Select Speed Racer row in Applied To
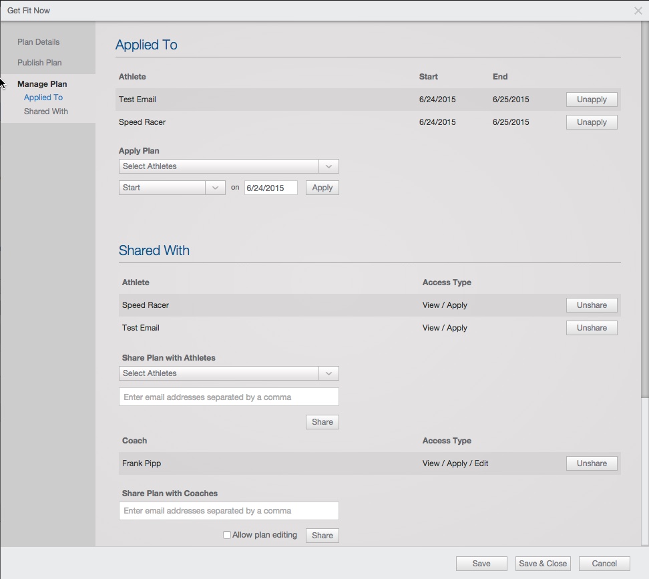The width and height of the screenshot is (649, 579). [368, 122]
